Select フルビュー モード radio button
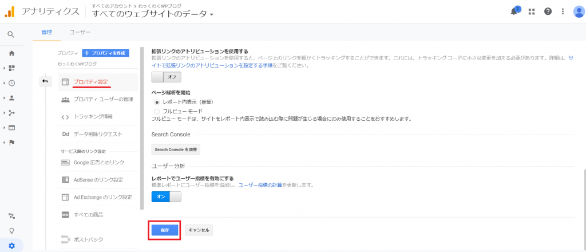Screen dimensions: 586x252 [157, 111]
